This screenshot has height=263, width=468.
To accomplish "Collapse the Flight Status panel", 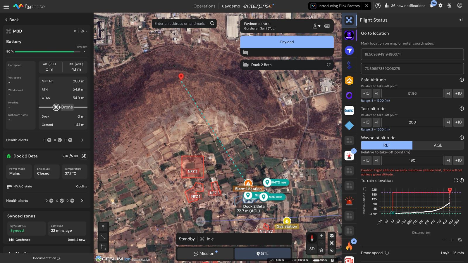I will [460, 20].
